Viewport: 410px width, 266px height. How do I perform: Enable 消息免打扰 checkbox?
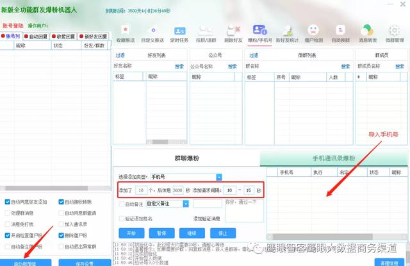[x=7, y=224]
